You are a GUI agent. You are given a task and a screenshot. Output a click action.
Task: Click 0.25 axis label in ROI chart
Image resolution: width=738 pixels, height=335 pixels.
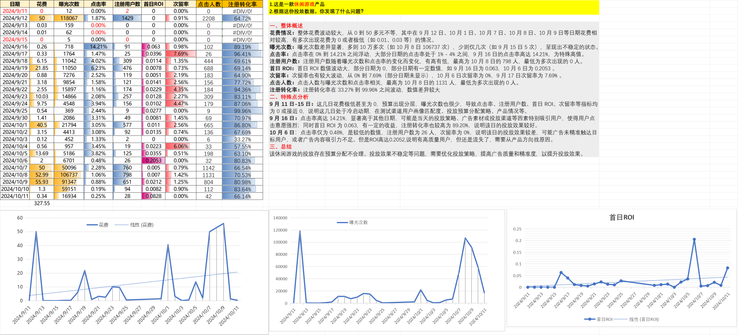pyautogui.click(x=517, y=229)
